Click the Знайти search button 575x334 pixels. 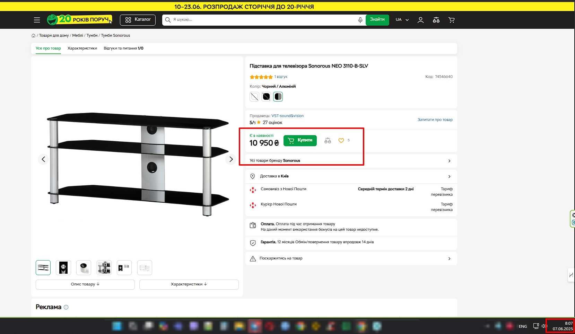coord(377,20)
